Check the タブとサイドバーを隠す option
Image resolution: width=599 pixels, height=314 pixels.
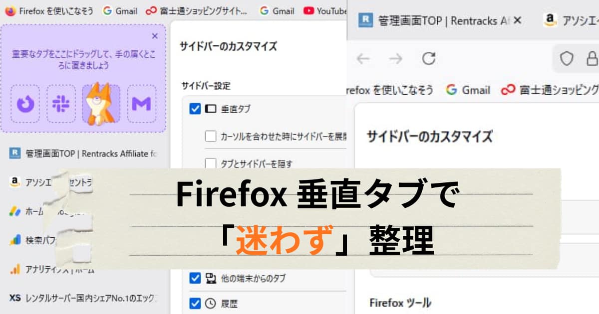click(210, 163)
